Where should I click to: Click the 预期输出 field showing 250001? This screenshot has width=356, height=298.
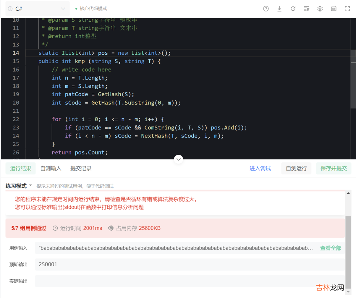click(x=189, y=264)
